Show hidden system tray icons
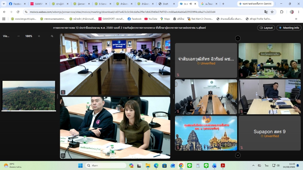Image resolution: width=303 pixels, height=170 pixels. coord(253,165)
